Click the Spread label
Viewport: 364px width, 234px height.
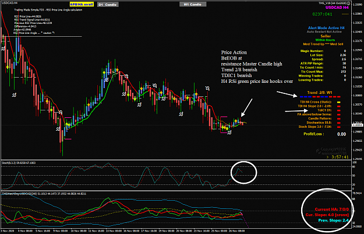coord(317,60)
